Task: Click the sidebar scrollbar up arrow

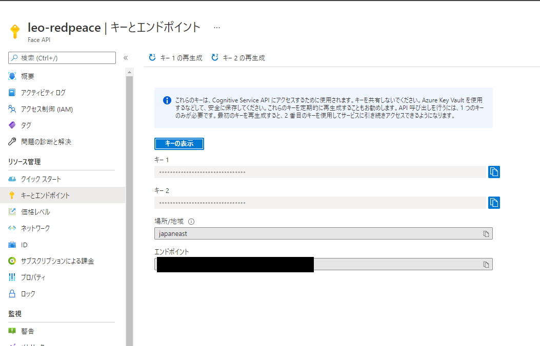Action: pyautogui.click(x=130, y=72)
